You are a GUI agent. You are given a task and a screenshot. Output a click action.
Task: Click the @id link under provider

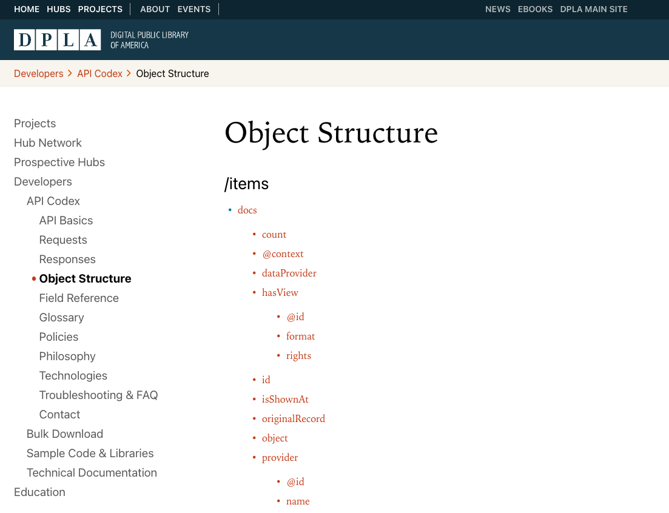tap(295, 482)
